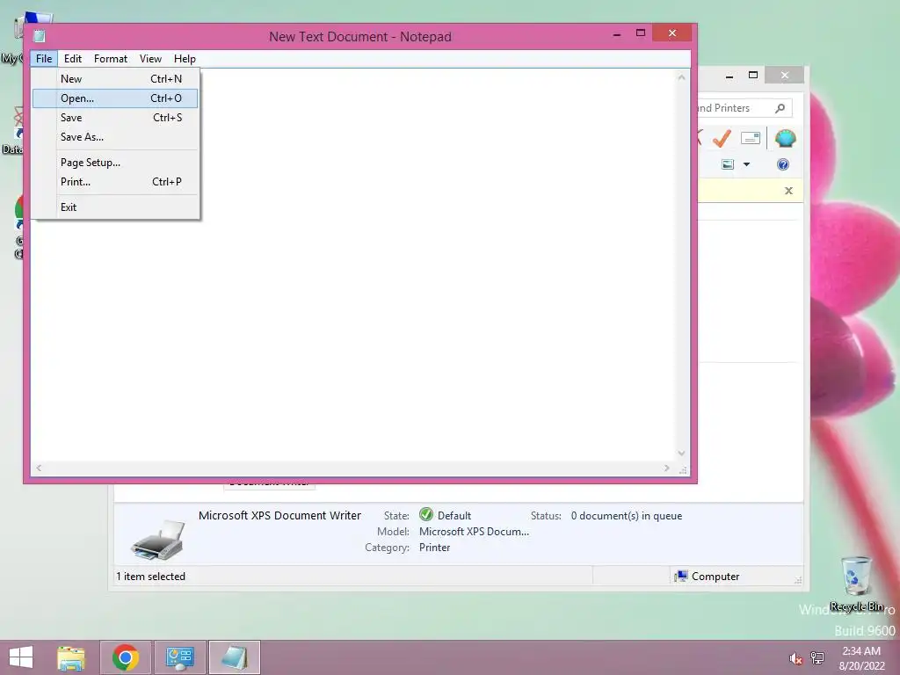Click Notepad horizontal scrollbar right arrow

[666, 468]
